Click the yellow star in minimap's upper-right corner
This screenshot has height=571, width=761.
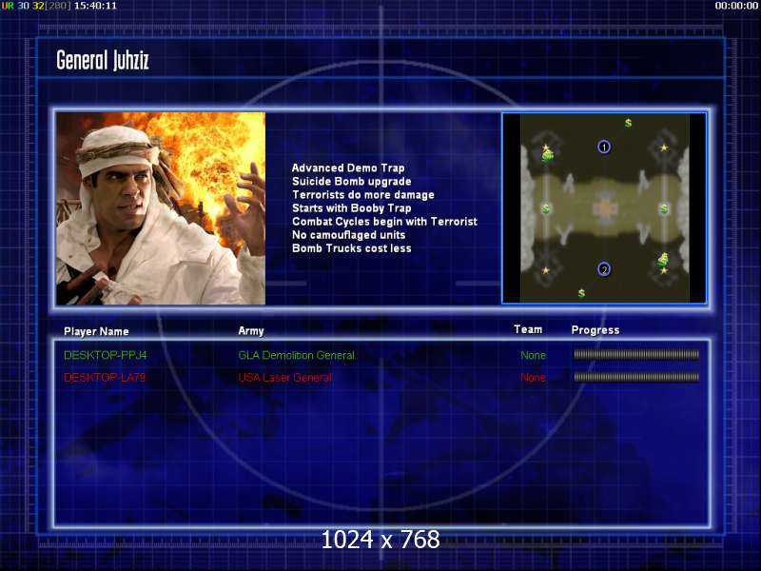pos(664,148)
